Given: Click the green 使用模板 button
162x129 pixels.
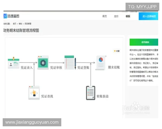Looking at the screenshot, I should (144, 42).
